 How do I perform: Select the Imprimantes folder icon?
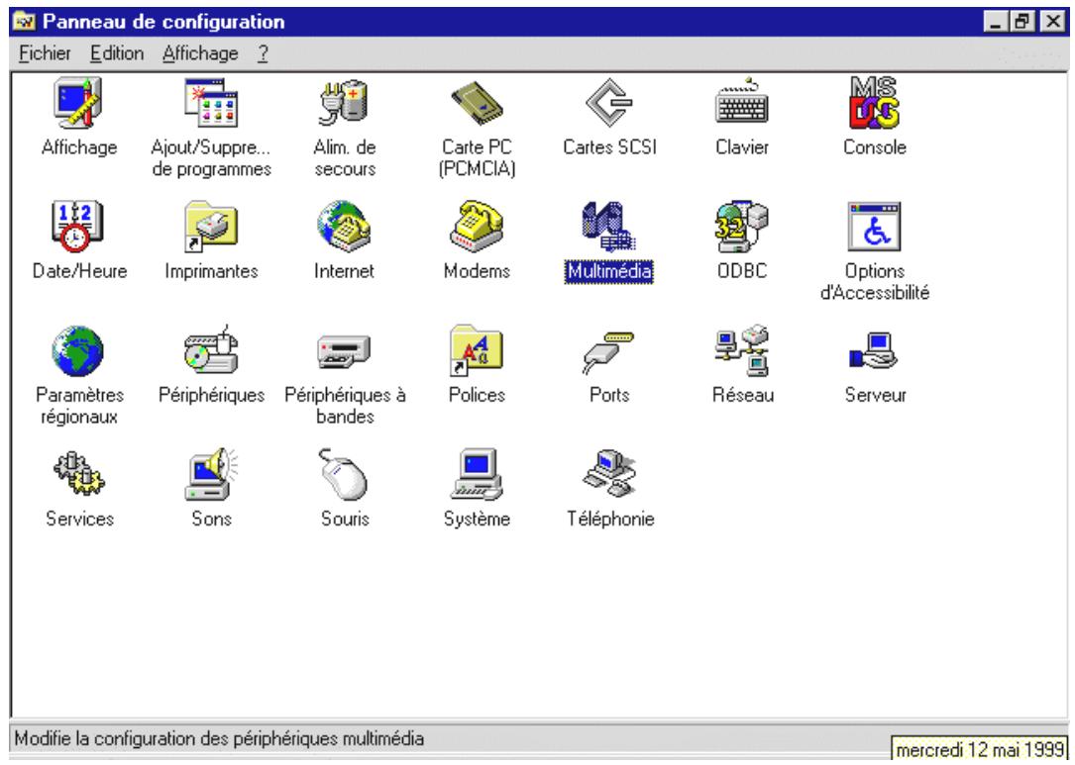pos(211,226)
